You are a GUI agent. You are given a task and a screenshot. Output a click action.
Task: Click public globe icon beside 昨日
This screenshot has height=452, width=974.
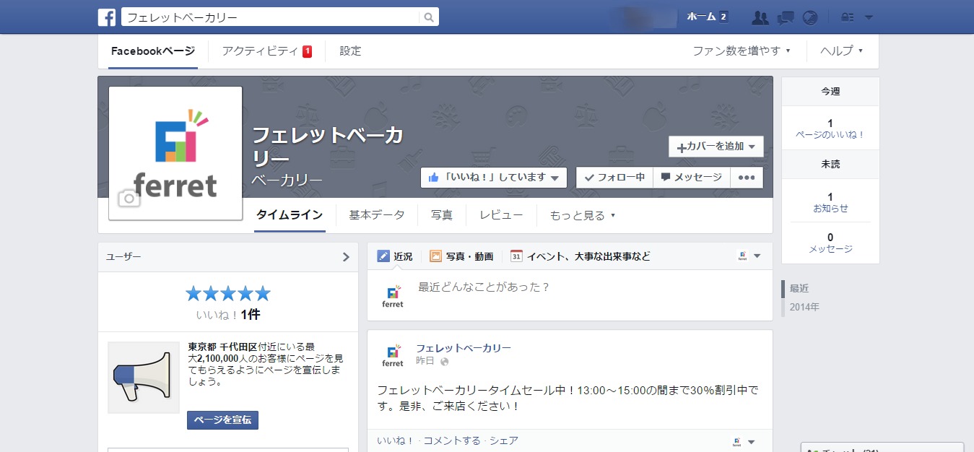(x=445, y=362)
